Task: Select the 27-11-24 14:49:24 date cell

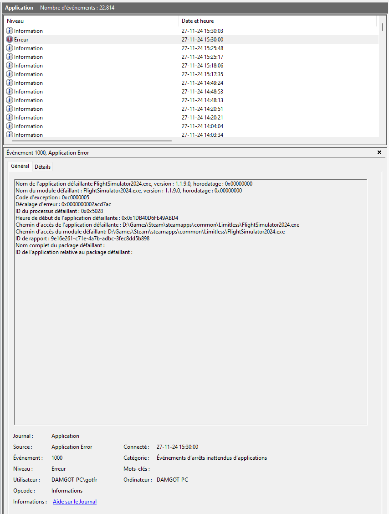Action: (x=202, y=83)
